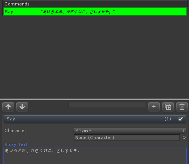Click the (1) index number in Say header

168,119
